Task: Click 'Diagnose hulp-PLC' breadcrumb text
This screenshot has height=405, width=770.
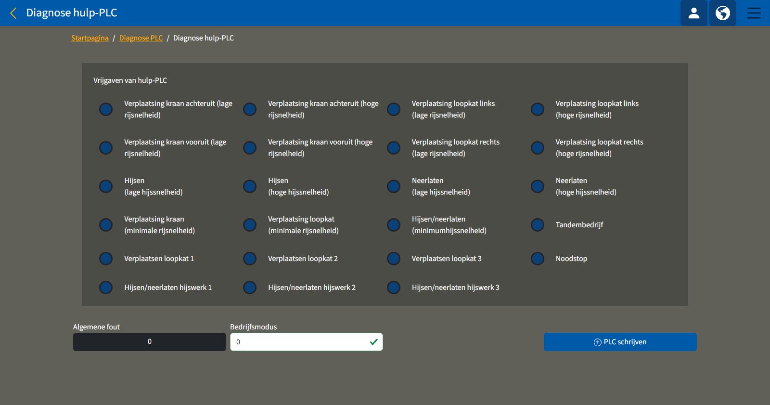Action: (x=204, y=38)
